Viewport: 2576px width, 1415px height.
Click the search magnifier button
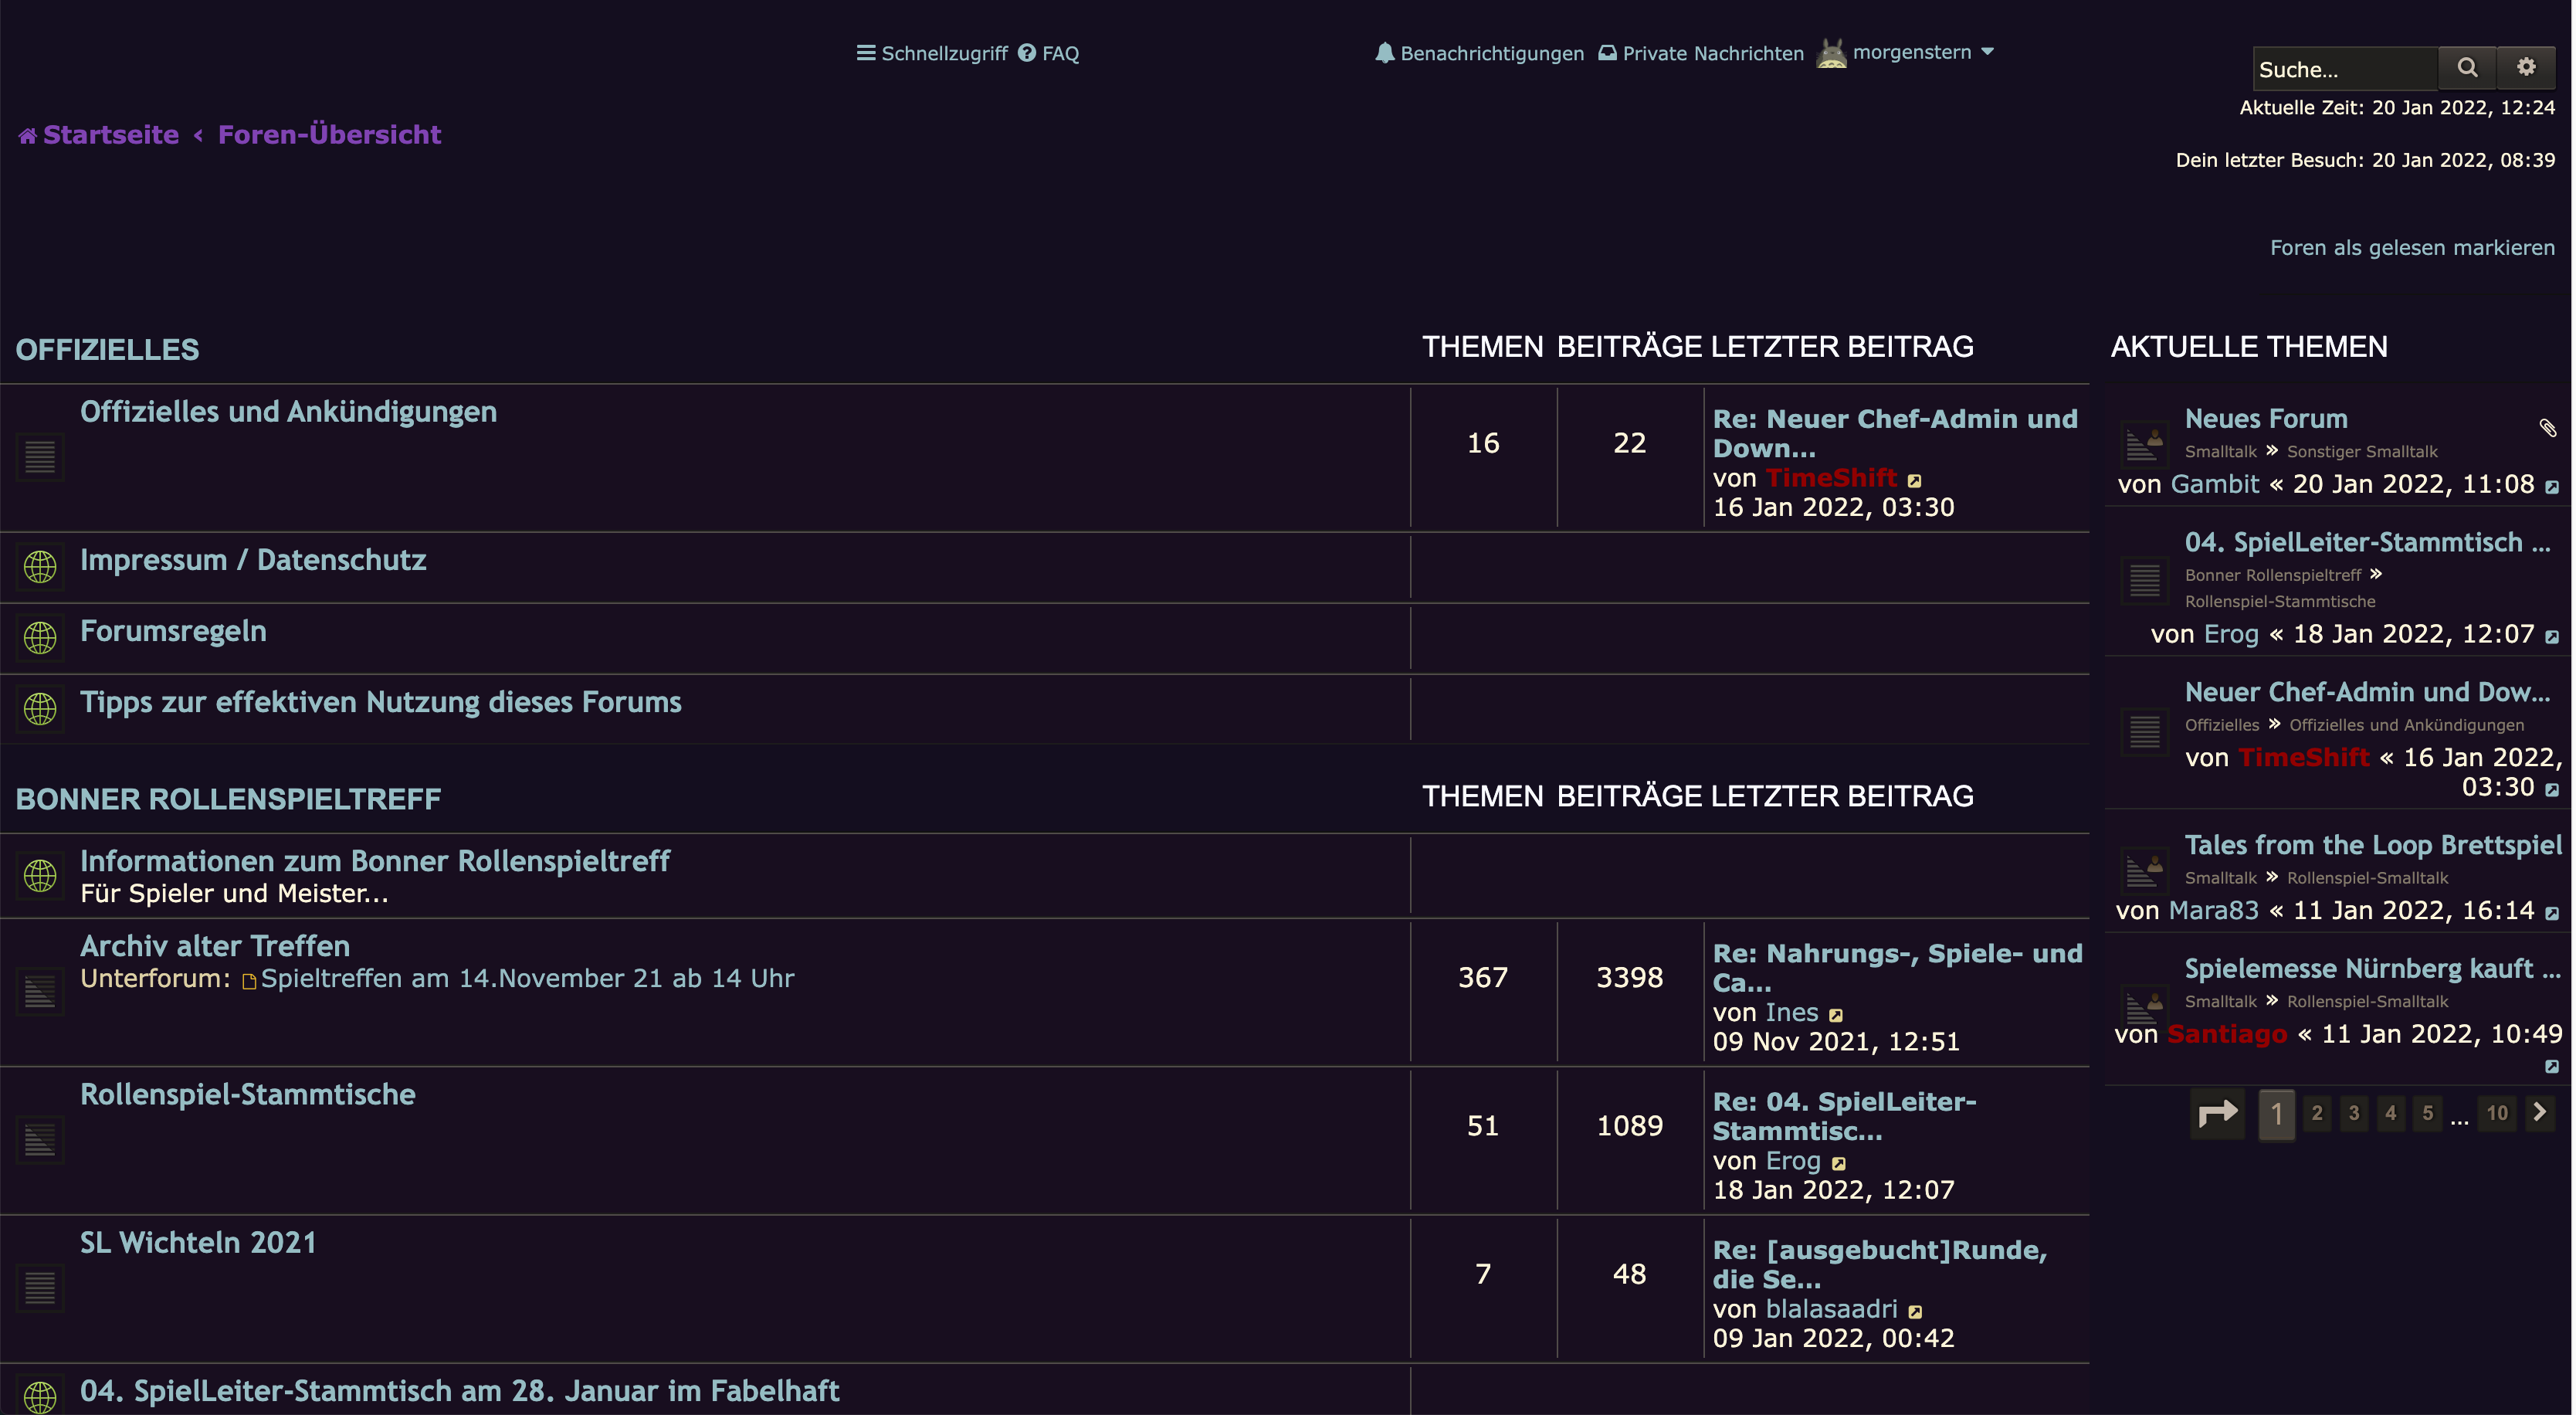pyautogui.click(x=2466, y=67)
